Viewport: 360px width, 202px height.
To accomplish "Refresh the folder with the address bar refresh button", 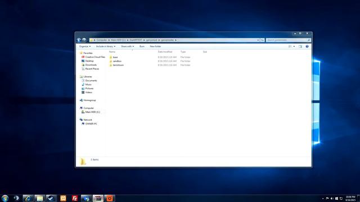I will pyautogui.click(x=263, y=40).
